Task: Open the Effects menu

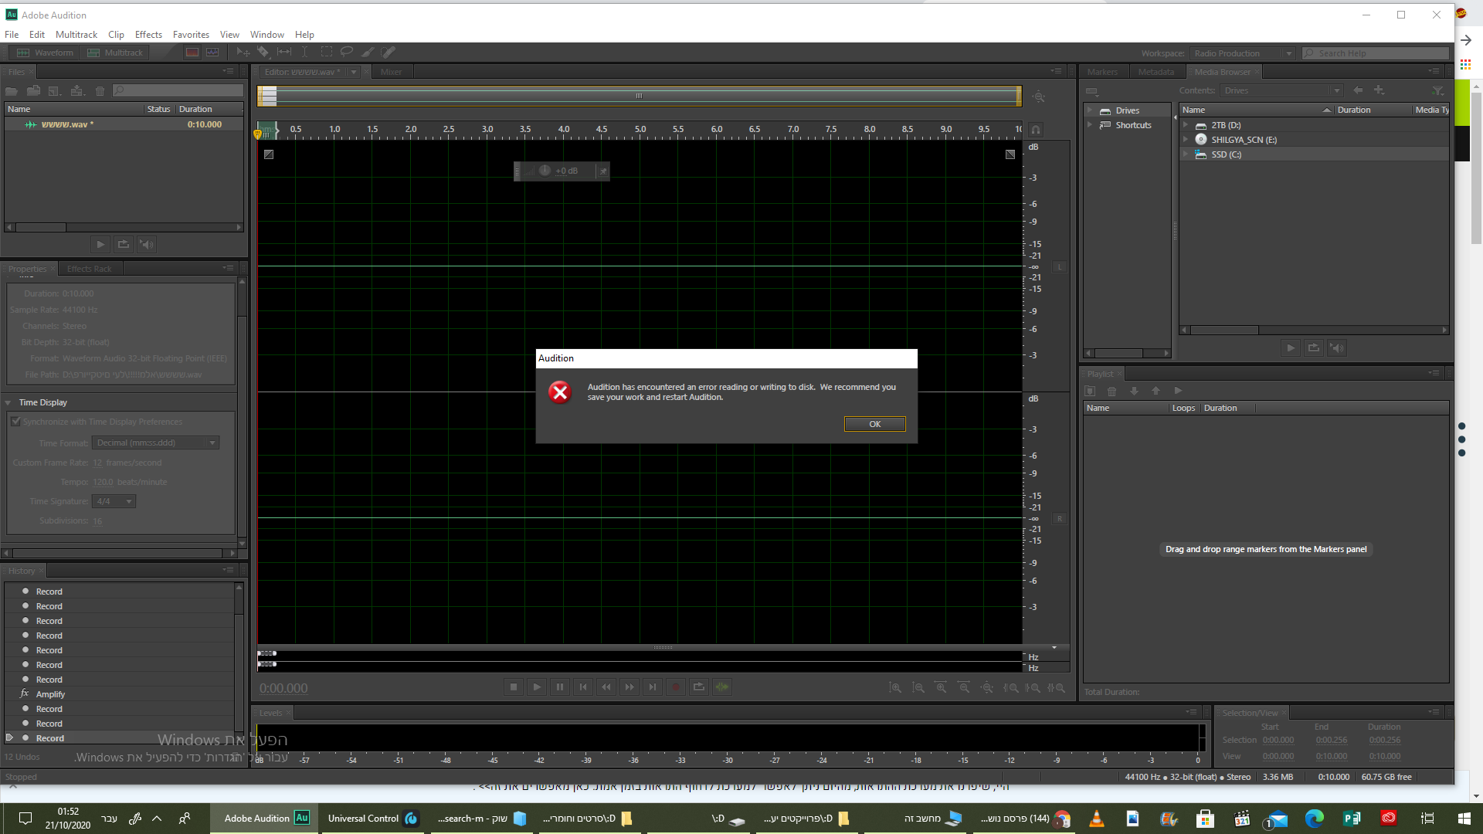Action: (148, 35)
